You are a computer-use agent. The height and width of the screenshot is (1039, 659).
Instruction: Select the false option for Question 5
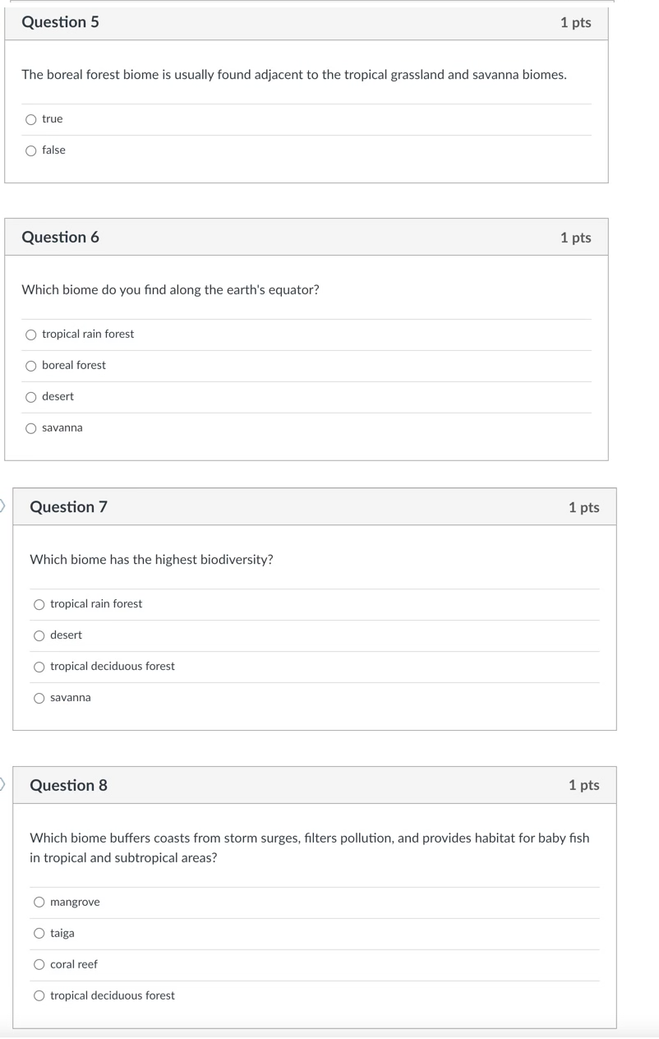point(30,150)
